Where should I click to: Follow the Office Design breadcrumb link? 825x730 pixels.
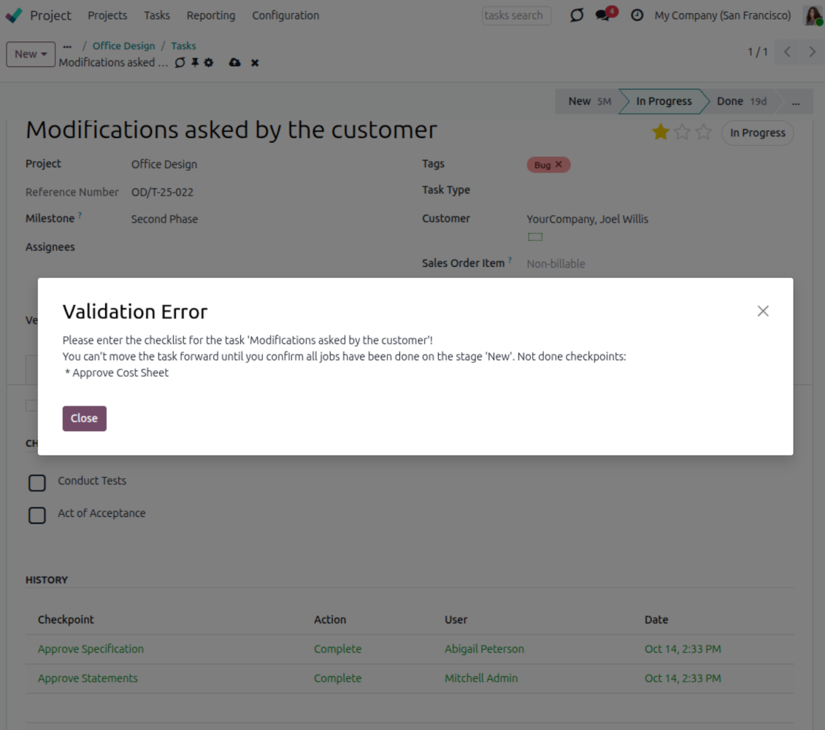tap(123, 46)
